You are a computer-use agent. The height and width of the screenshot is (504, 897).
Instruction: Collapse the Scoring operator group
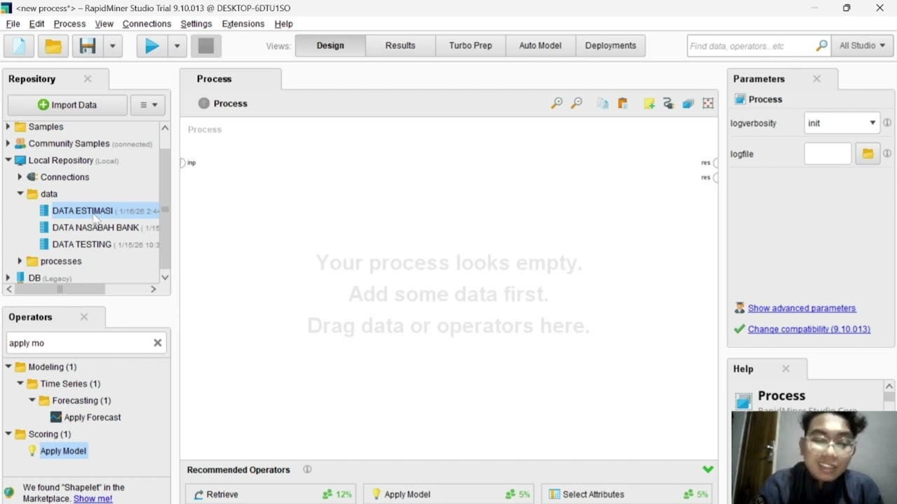(8, 434)
